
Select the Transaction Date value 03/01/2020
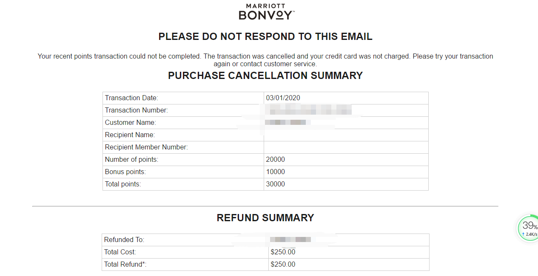(283, 98)
